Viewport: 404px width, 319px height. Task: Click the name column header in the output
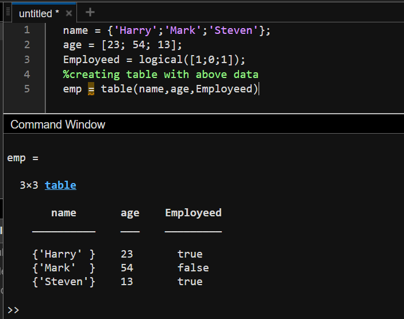(63, 213)
